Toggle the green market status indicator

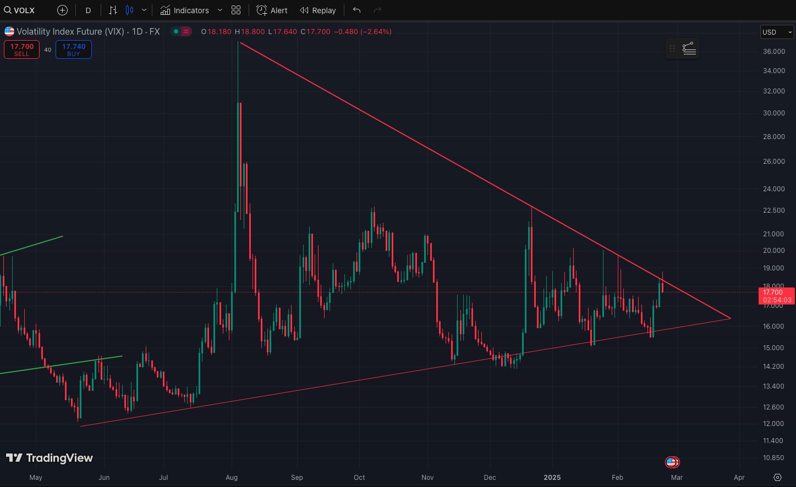tap(176, 31)
